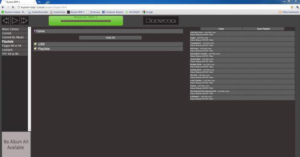Open the Google bookmark
Screen dimensions: 300x157
point(147,12)
